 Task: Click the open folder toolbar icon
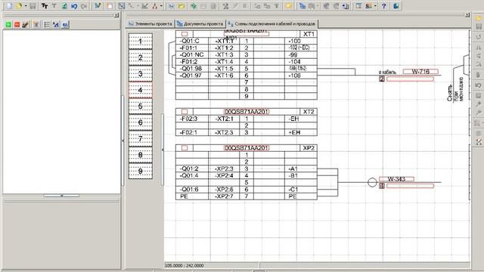point(19,5)
